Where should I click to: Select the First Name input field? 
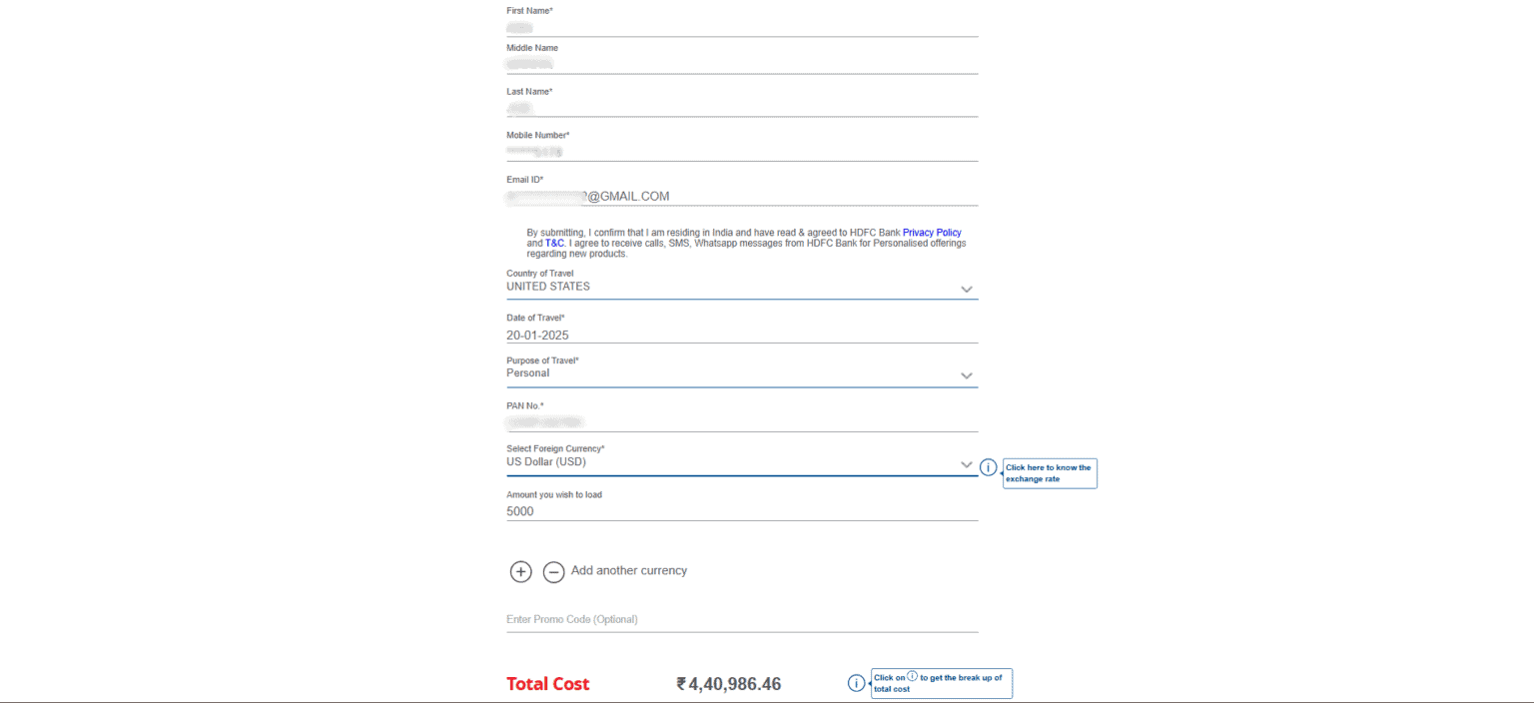tap(742, 27)
